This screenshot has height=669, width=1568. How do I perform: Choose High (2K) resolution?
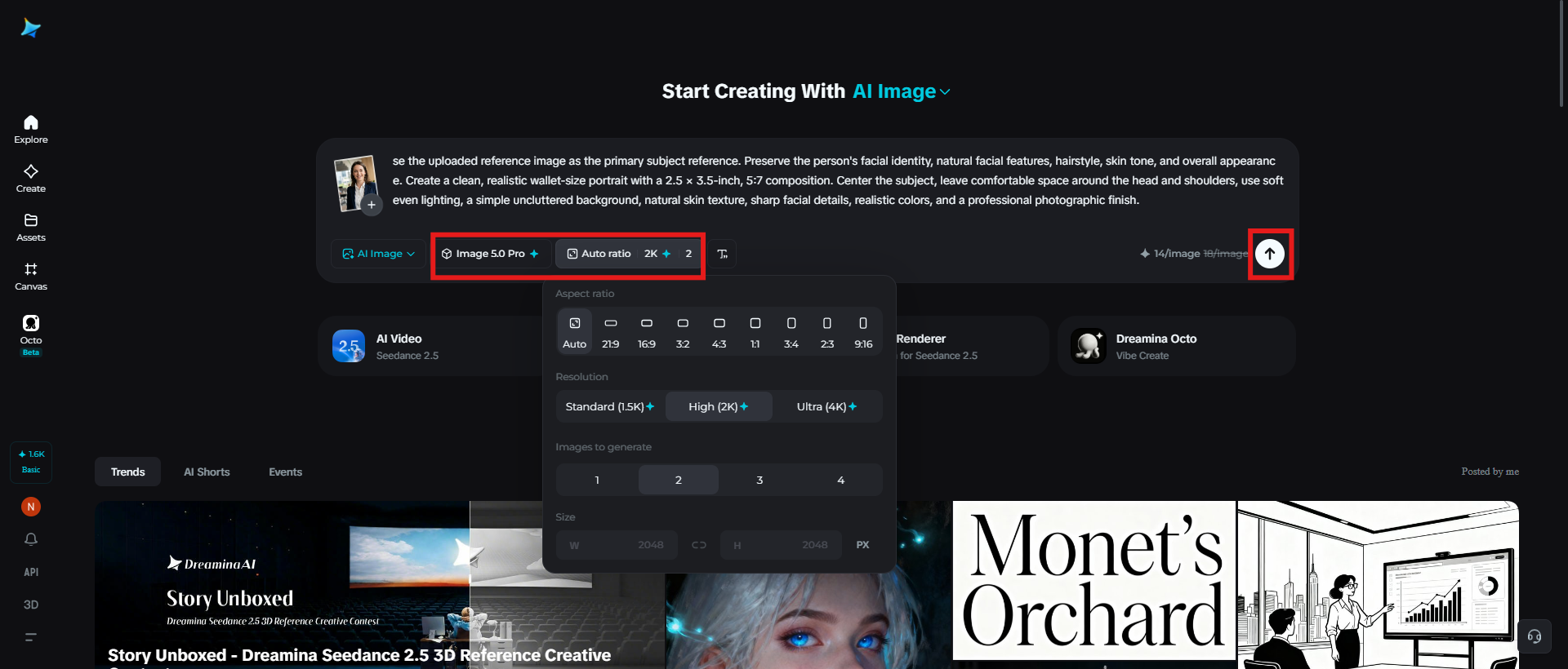(719, 406)
